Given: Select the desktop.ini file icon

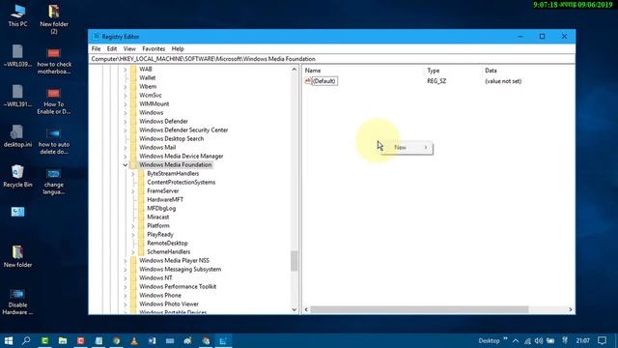Looking at the screenshot, I should [17, 136].
